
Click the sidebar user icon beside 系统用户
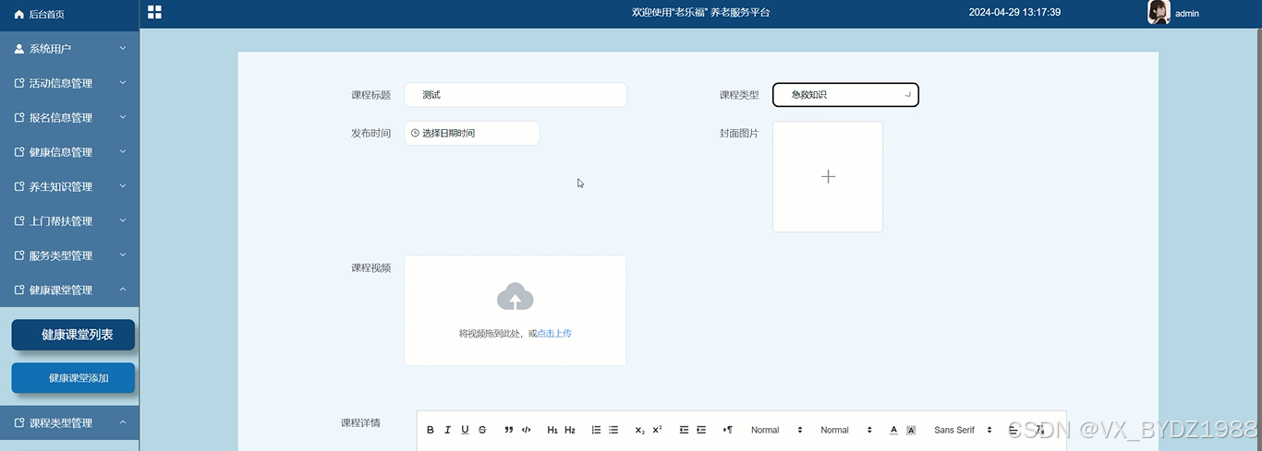click(18, 48)
